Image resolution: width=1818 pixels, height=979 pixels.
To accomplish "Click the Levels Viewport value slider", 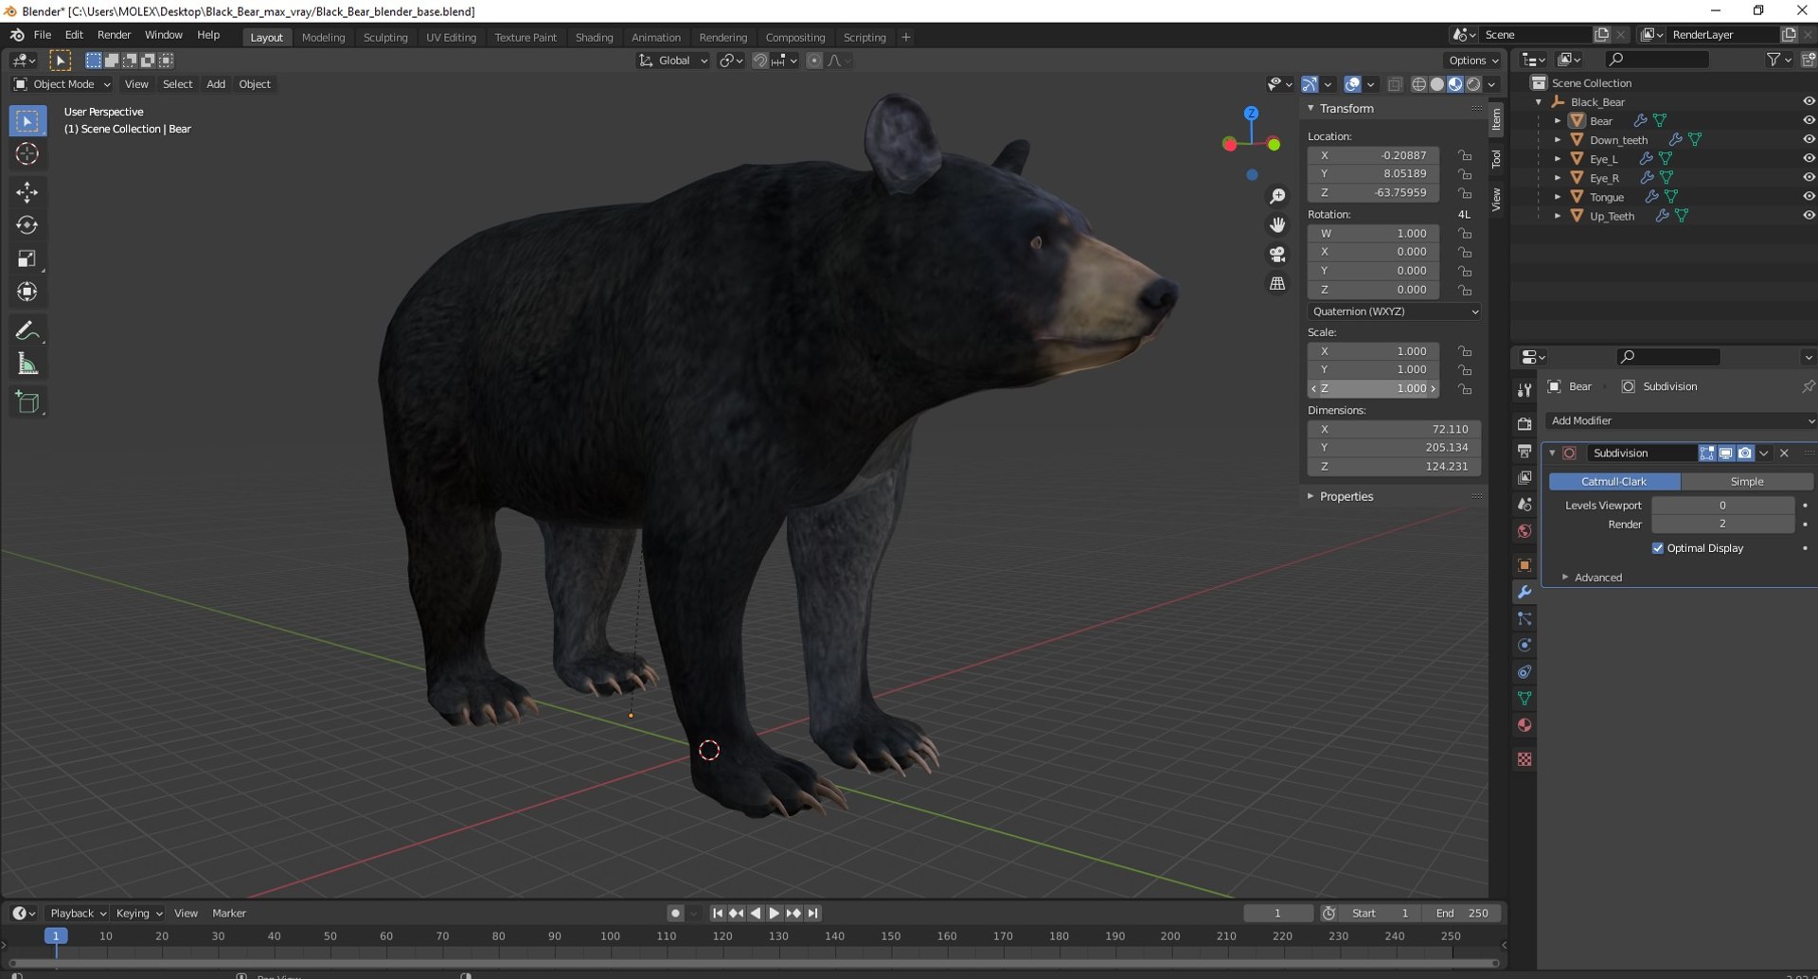I will (x=1722, y=506).
